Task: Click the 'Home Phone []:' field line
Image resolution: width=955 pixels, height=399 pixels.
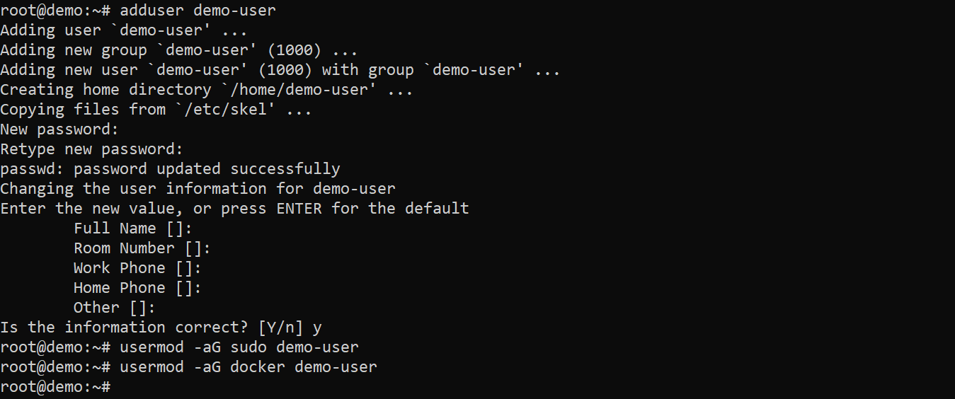Action: [138, 288]
